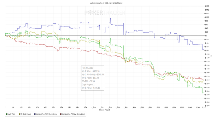Click 'Days Played: 1' in stats box
This screenshot has height=120, width=218.
[88, 84]
